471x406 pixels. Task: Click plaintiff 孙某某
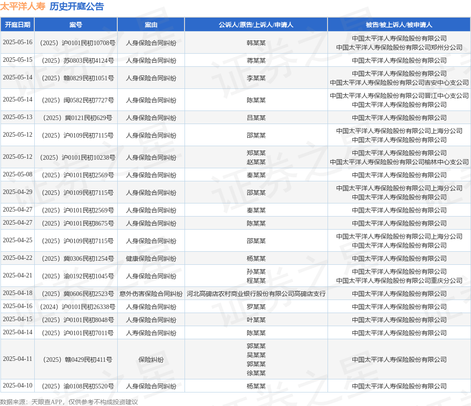(x=256, y=272)
